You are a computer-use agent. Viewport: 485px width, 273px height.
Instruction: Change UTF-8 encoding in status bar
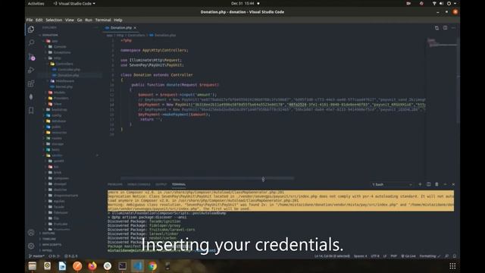tap(375, 256)
